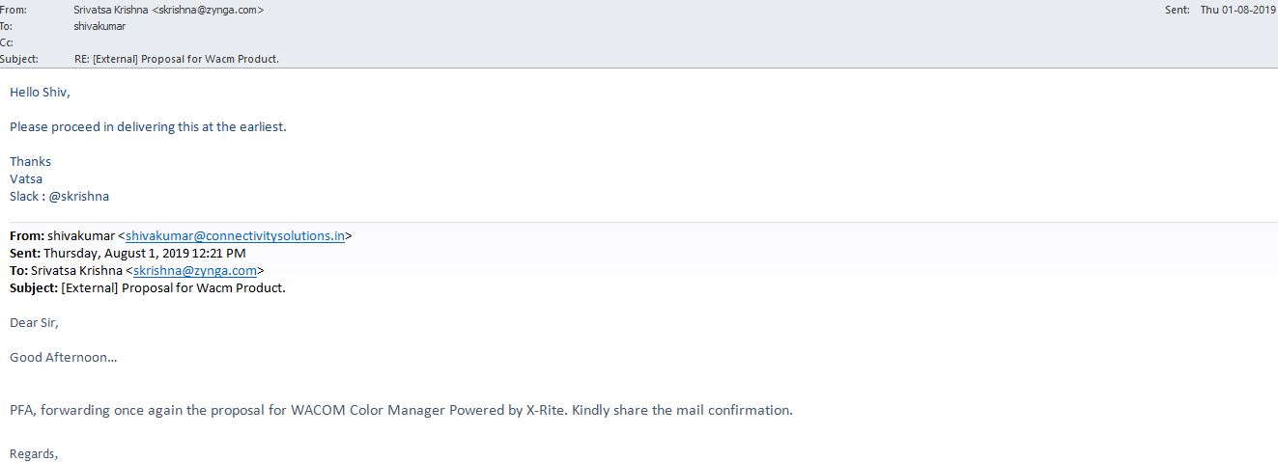Click the "Regards," closing line

tap(34, 453)
